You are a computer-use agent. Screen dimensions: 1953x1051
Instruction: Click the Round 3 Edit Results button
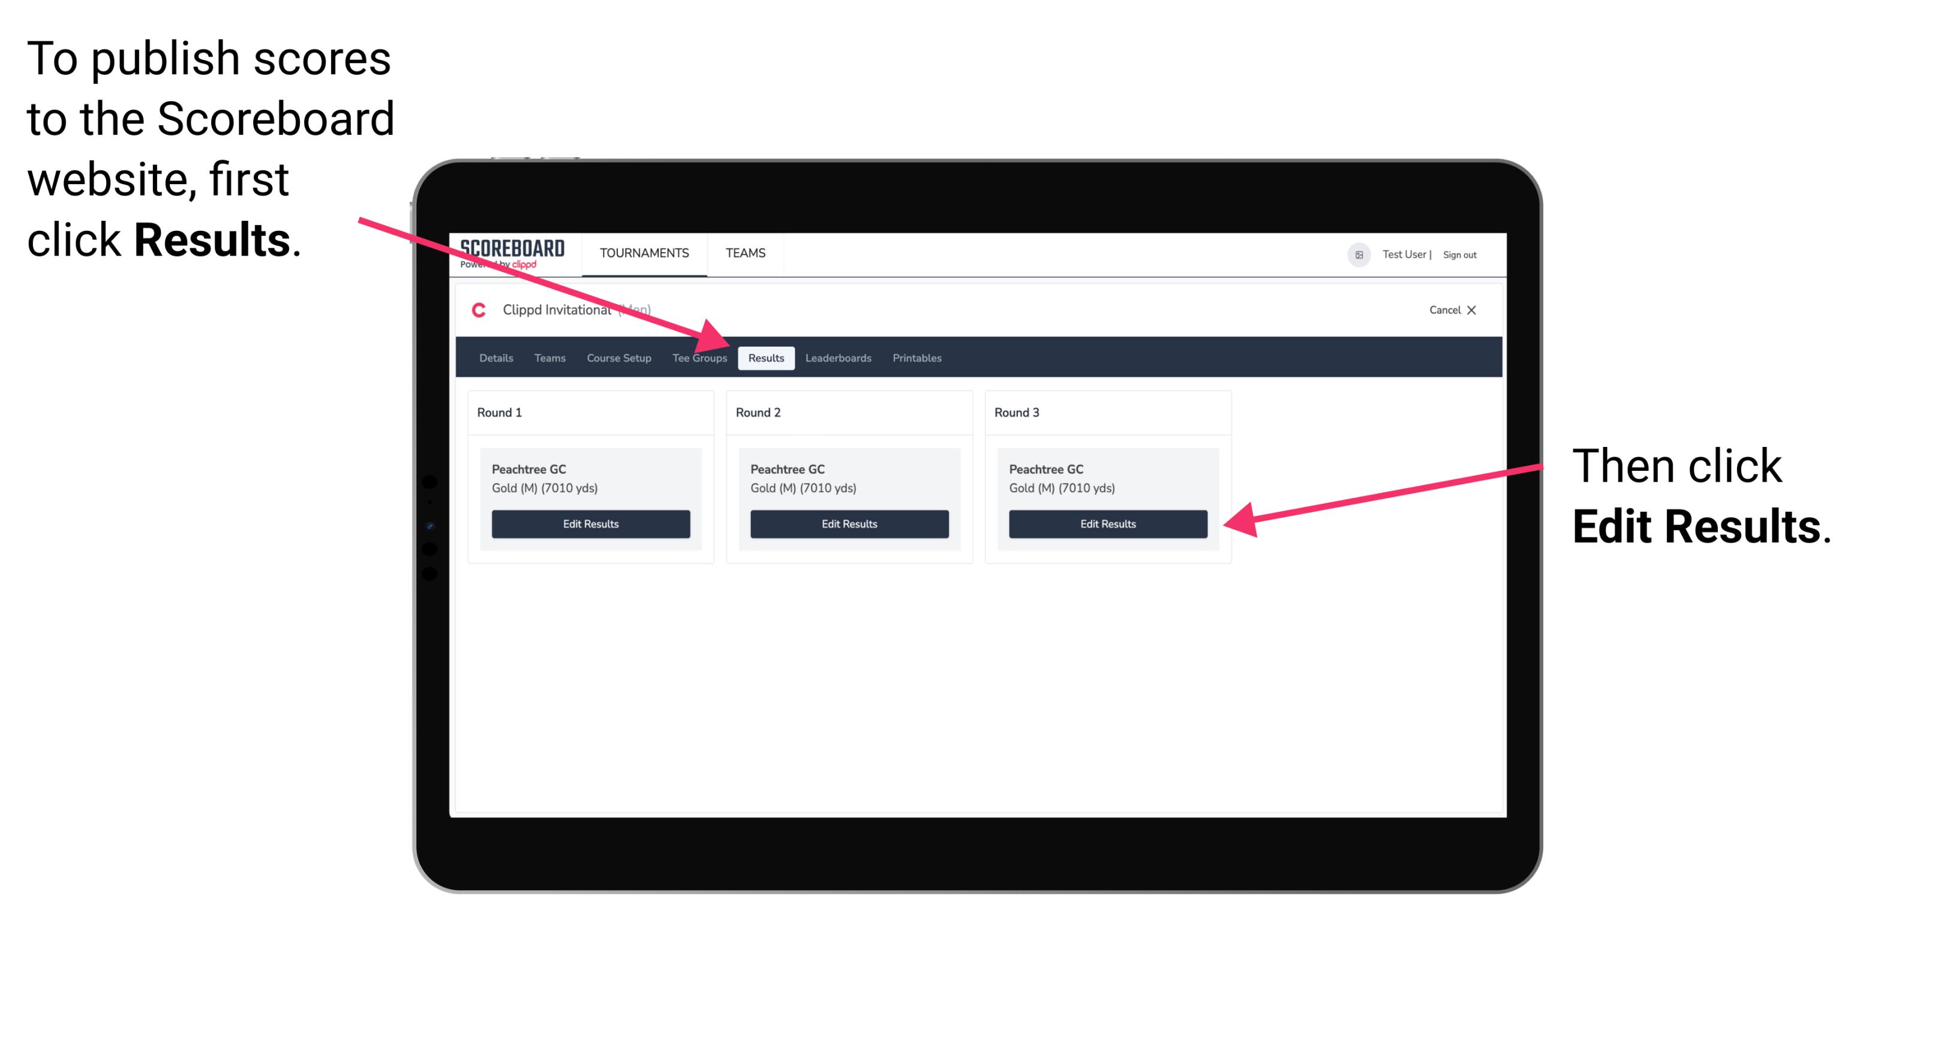click(x=1108, y=524)
